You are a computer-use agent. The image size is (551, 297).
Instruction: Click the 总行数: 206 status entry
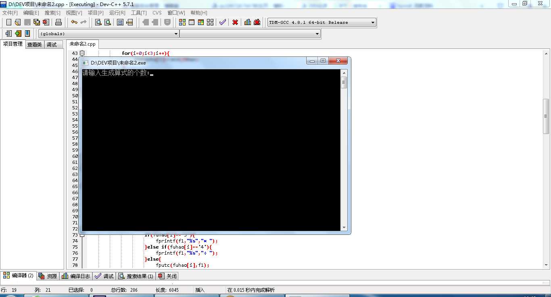124,290
